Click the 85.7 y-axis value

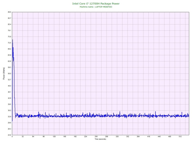tap(9, 18)
